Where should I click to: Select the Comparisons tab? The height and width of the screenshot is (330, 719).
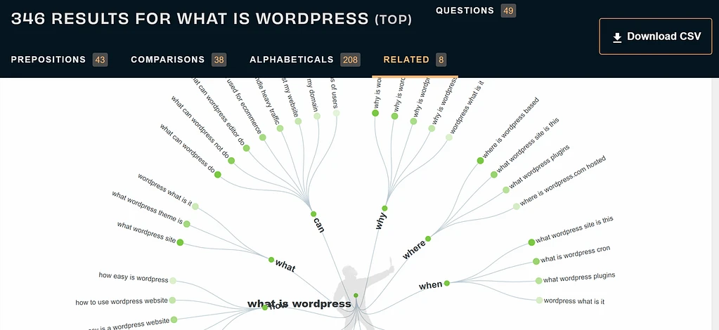pyautogui.click(x=179, y=60)
